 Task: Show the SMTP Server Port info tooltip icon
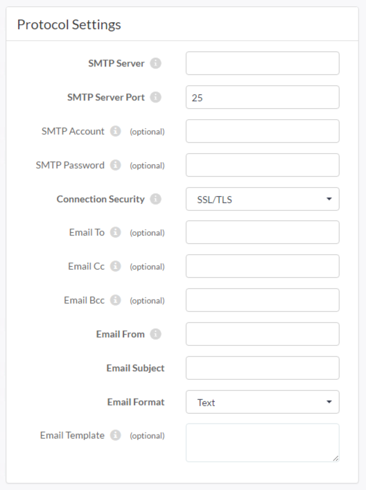pyautogui.click(x=156, y=97)
